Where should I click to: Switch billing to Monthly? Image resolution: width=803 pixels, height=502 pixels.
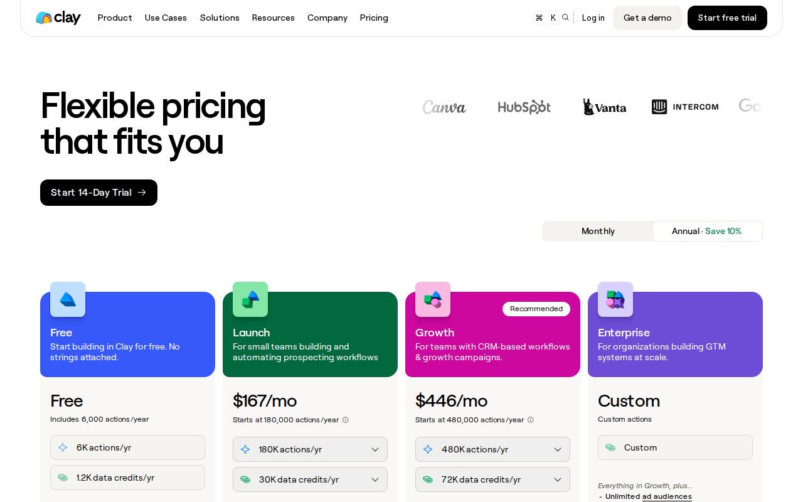click(598, 231)
